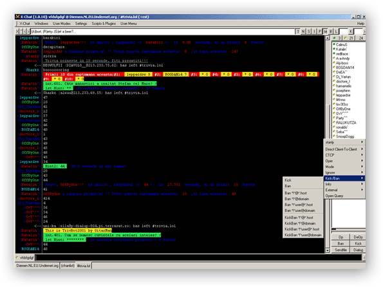Expand the Oper submenu
Screen dimensions: 383x287
pos(344,161)
